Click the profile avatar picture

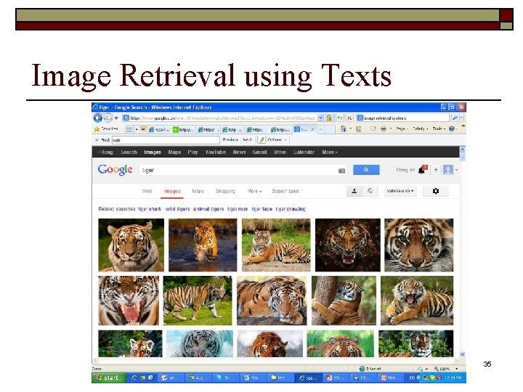pos(448,170)
